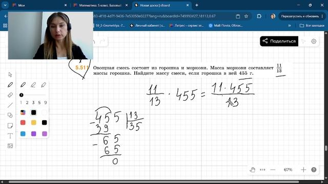Screen dimensions: 328x184
Task: Open the Литрес bookmark
Action: [x=187, y=26]
